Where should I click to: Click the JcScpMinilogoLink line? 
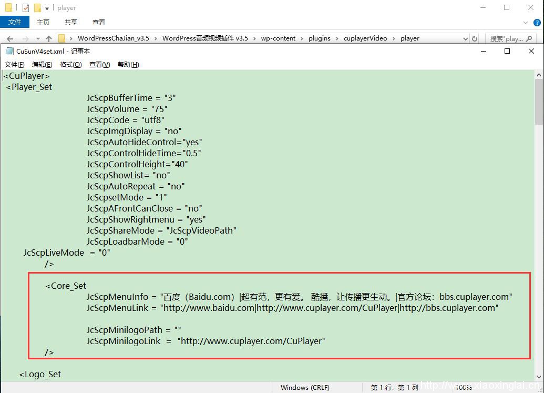tap(206, 341)
